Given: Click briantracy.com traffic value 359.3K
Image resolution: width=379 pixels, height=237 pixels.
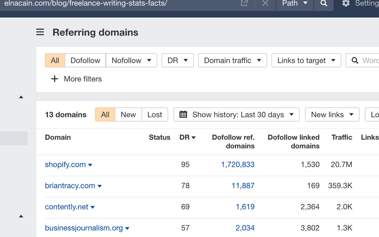Looking at the screenshot, I should 340,186.
